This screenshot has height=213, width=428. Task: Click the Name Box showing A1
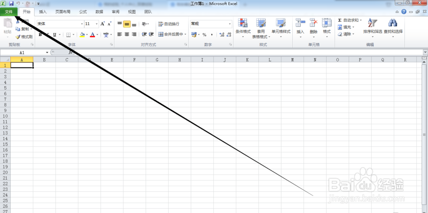click(x=23, y=53)
